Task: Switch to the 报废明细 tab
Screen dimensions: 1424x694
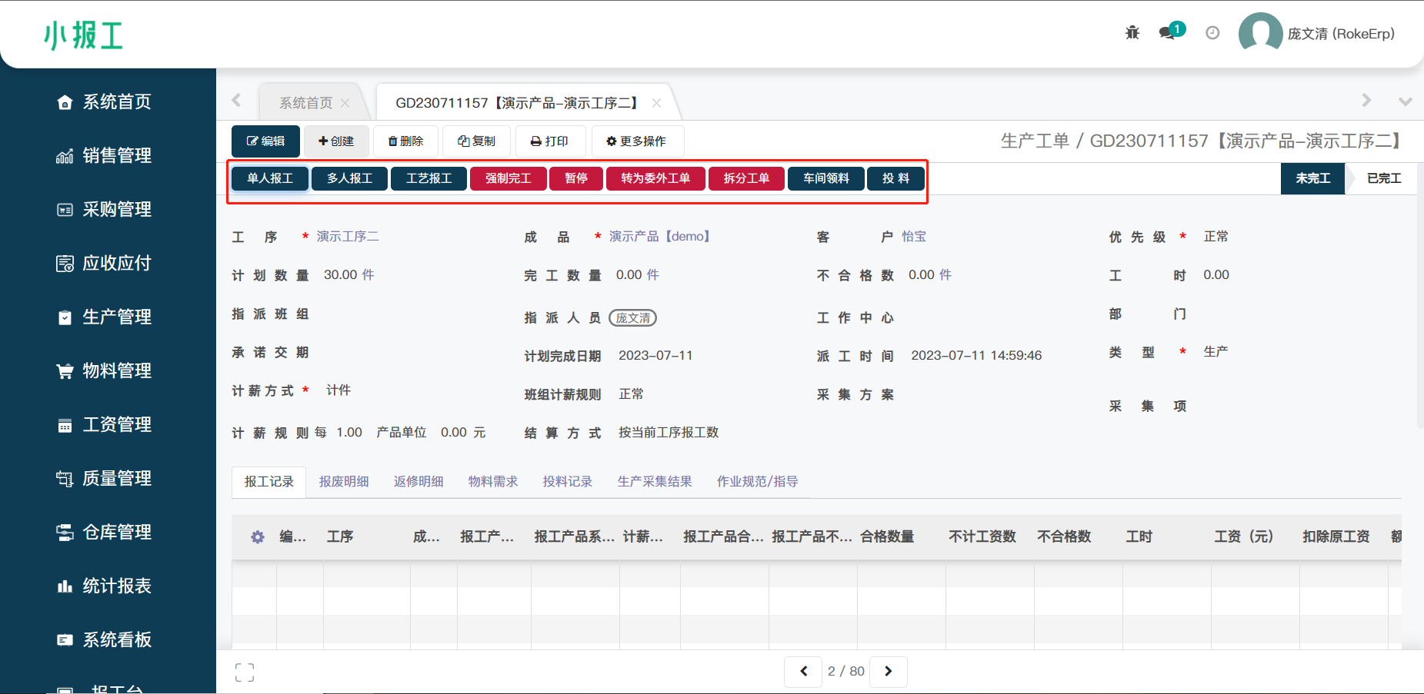Action: point(344,482)
